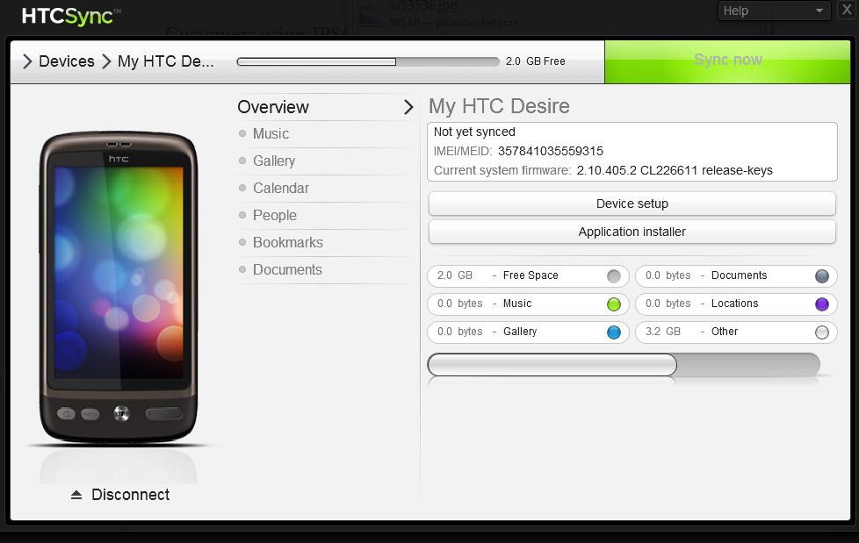The width and height of the screenshot is (859, 543).
Task: Click the chevron before Devices breadcrumb
Action: [x=27, y=61]
